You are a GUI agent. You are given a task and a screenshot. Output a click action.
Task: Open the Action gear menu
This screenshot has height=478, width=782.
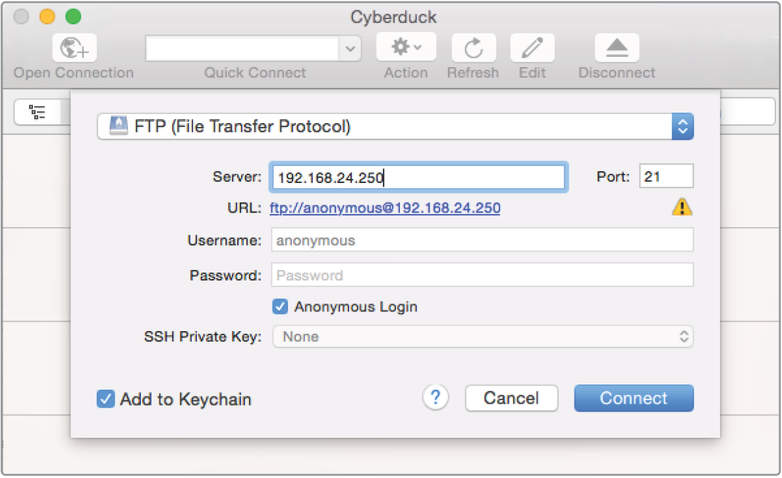click(x=406, y=47)
